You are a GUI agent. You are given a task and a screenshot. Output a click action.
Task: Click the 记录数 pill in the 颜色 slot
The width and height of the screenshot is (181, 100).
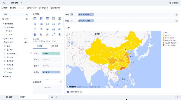(x=51, y=54)
